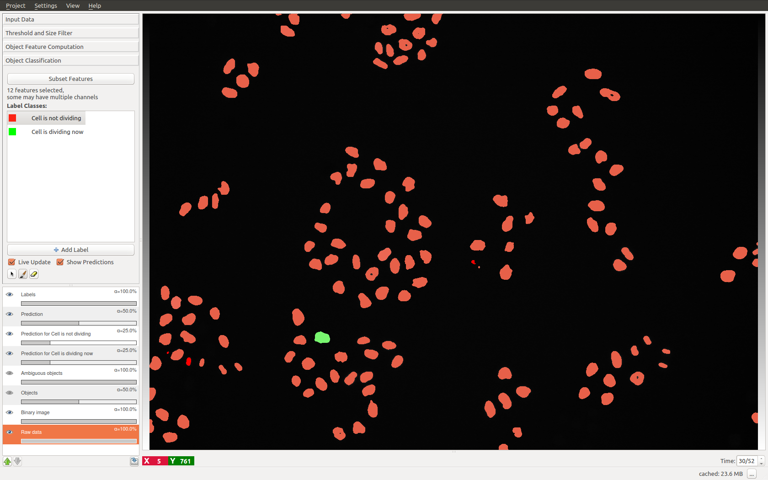
Task: Click the green Cell is dividing now swatch
Action: [12, 132]
